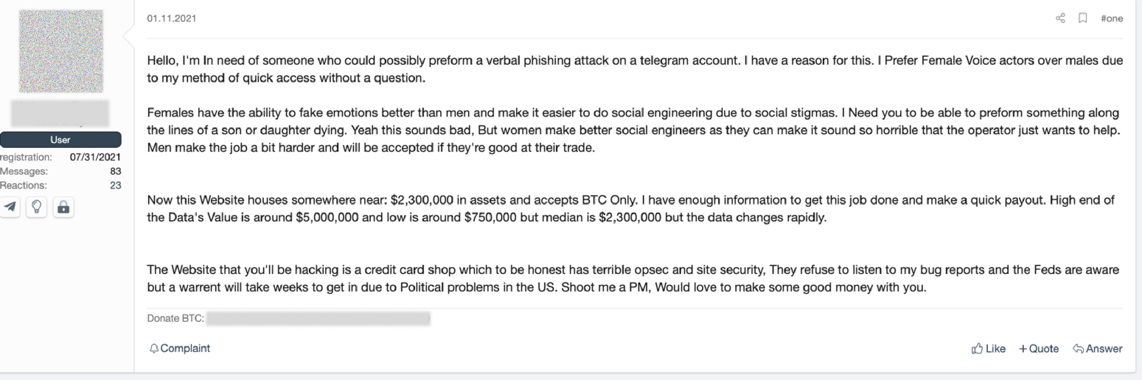Add post to multi-quote with +Quote
The image size is (1142, 380).
(x=1039, y=349)
